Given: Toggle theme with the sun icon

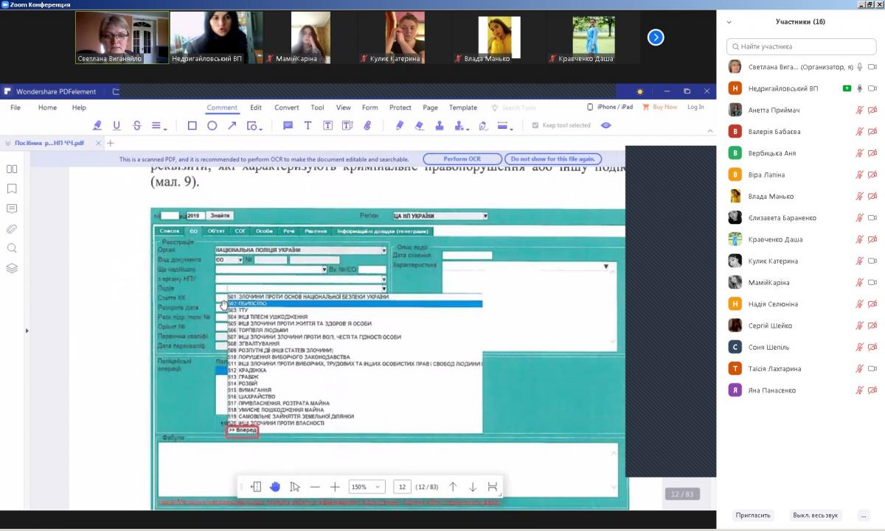Looking at the screenshot, I should pos(639,91).
